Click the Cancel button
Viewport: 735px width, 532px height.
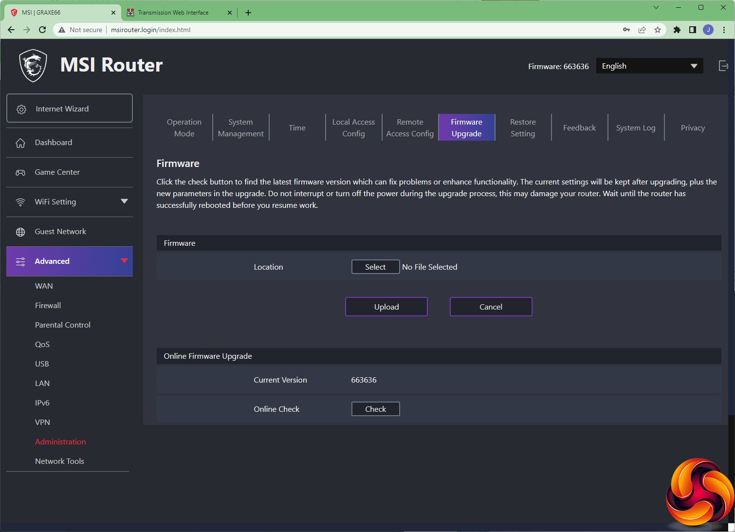(491, 307)
